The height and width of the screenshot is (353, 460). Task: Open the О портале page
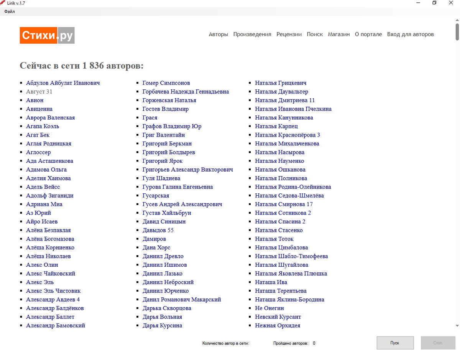[x=368, y=34]
